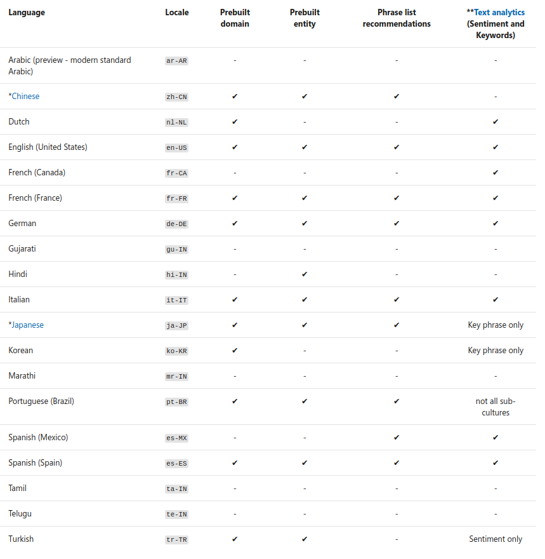Click German's Text analytics checkmark
This screenshot has height=559, width=545.
(496, 224)
